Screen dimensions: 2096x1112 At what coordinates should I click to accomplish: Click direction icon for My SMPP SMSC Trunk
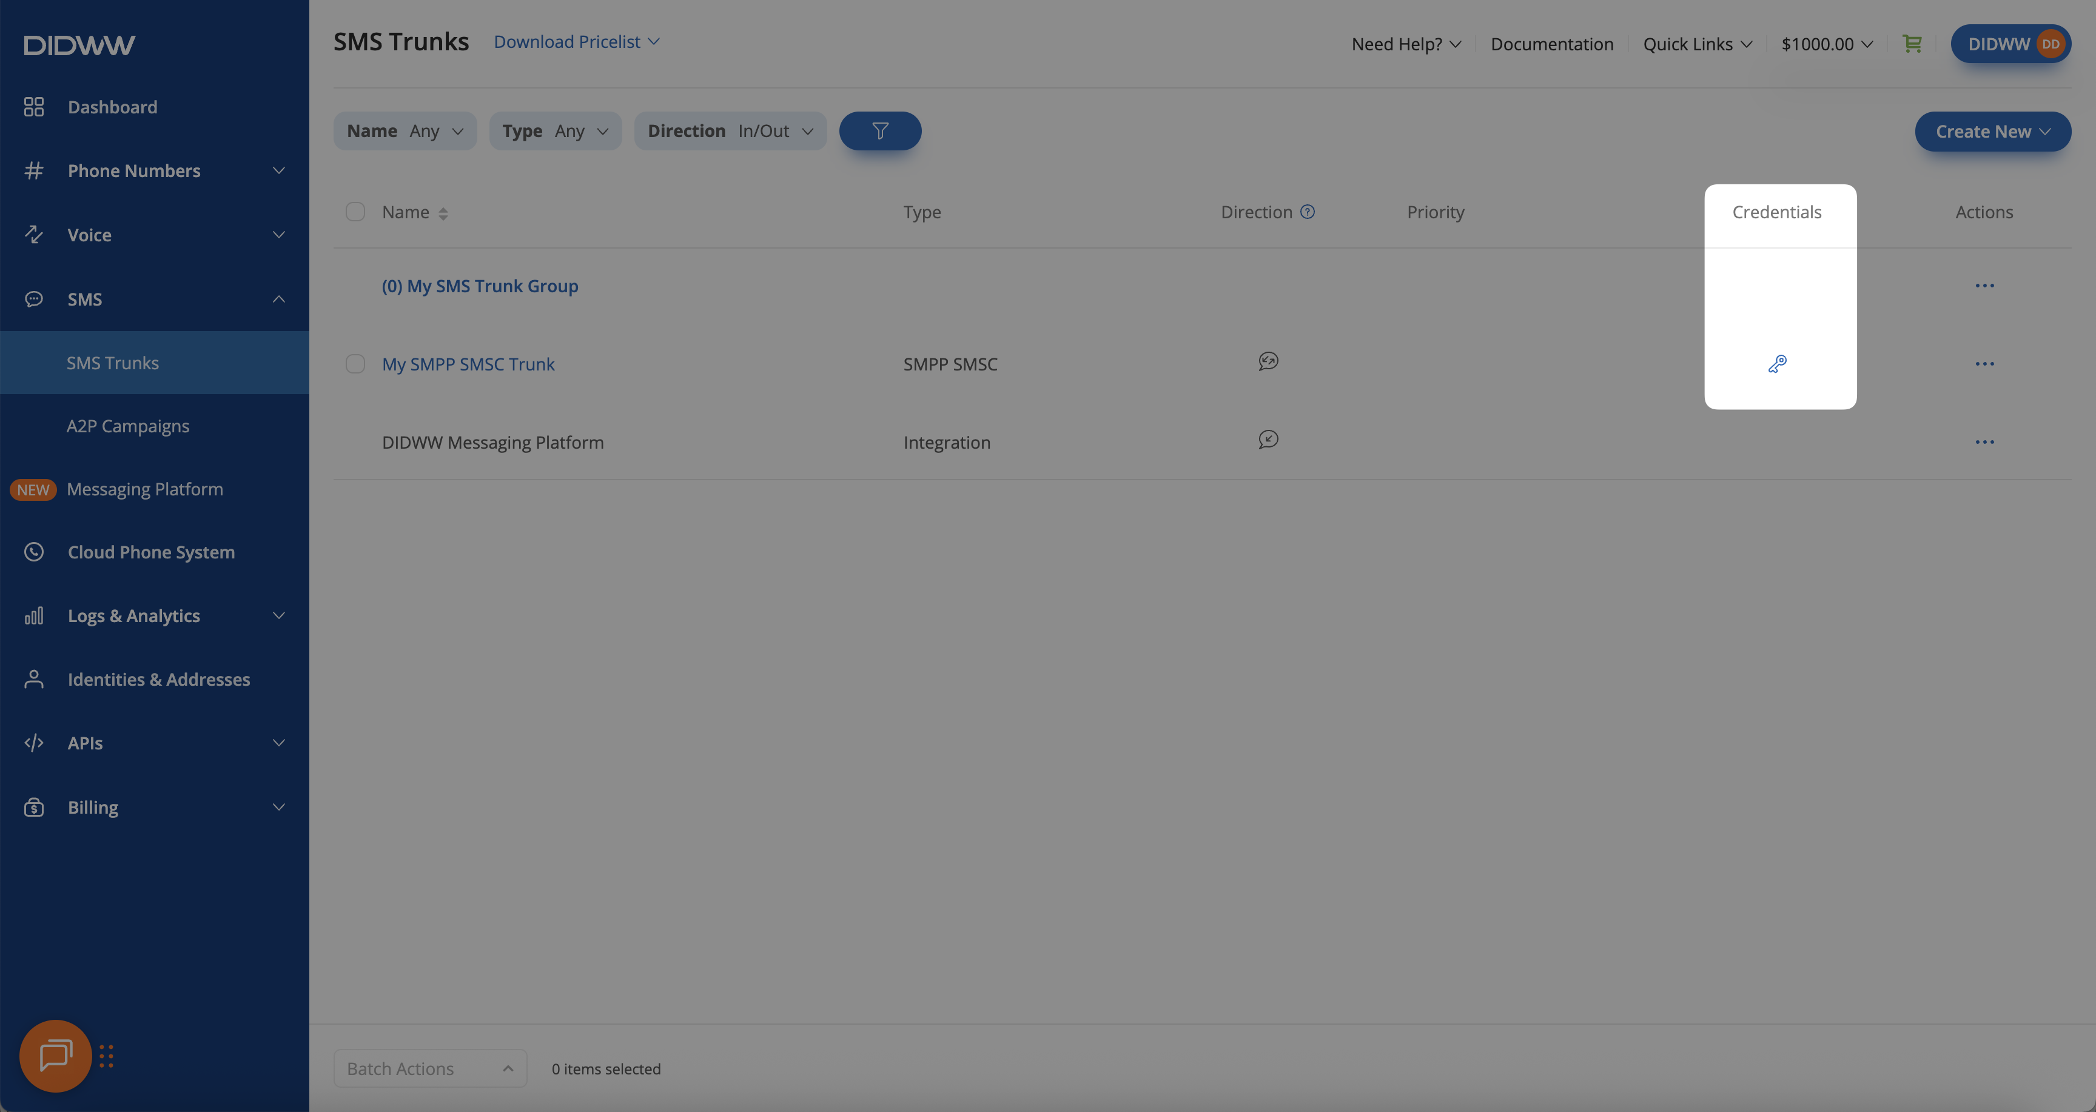coord(1269,361)
